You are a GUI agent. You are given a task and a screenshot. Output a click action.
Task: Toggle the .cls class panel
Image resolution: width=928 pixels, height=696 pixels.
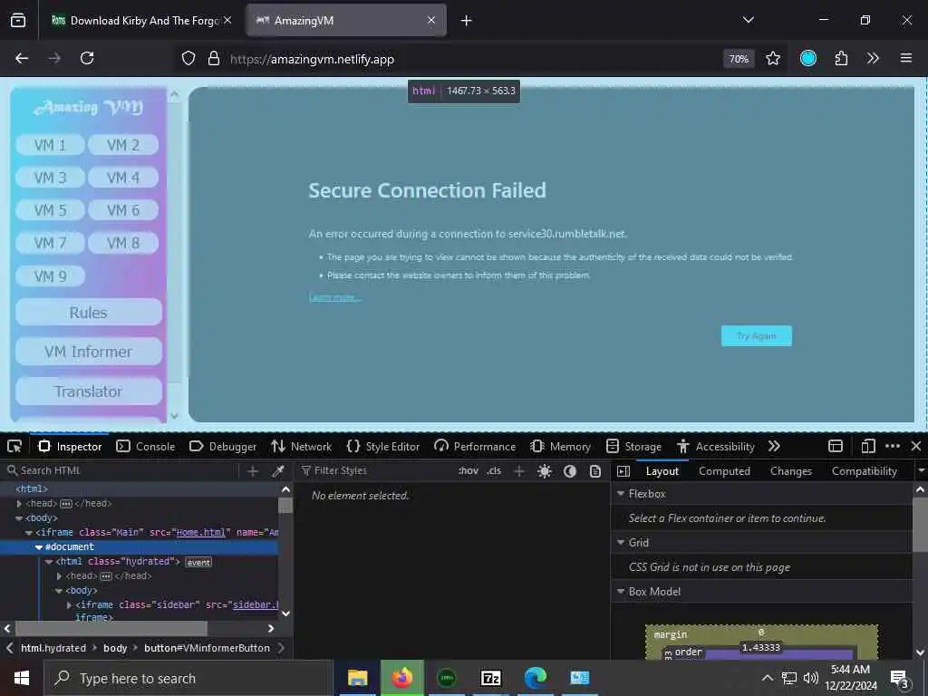pyautogui.click(x=494, y=471)
